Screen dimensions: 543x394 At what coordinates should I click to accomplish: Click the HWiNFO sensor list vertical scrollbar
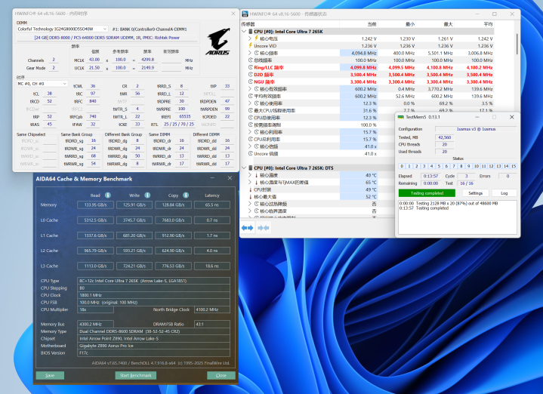click(517, 44)
